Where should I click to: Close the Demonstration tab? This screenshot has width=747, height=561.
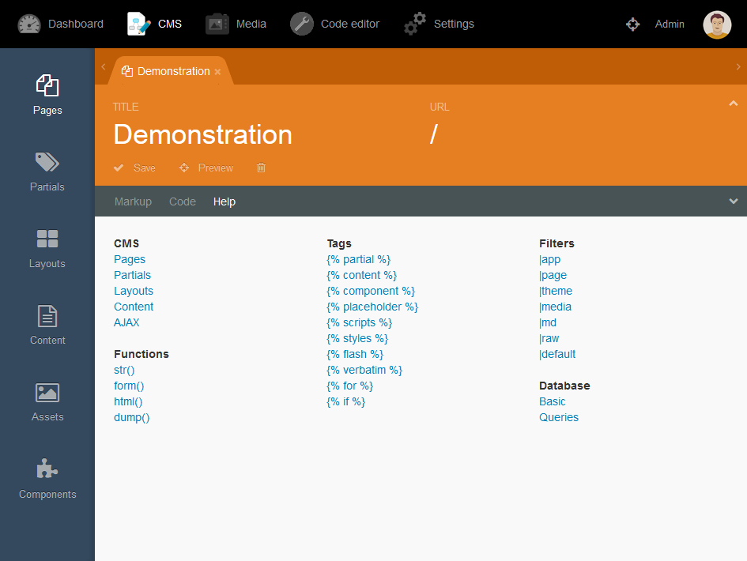pyautogui.click(x=217, y=72)
